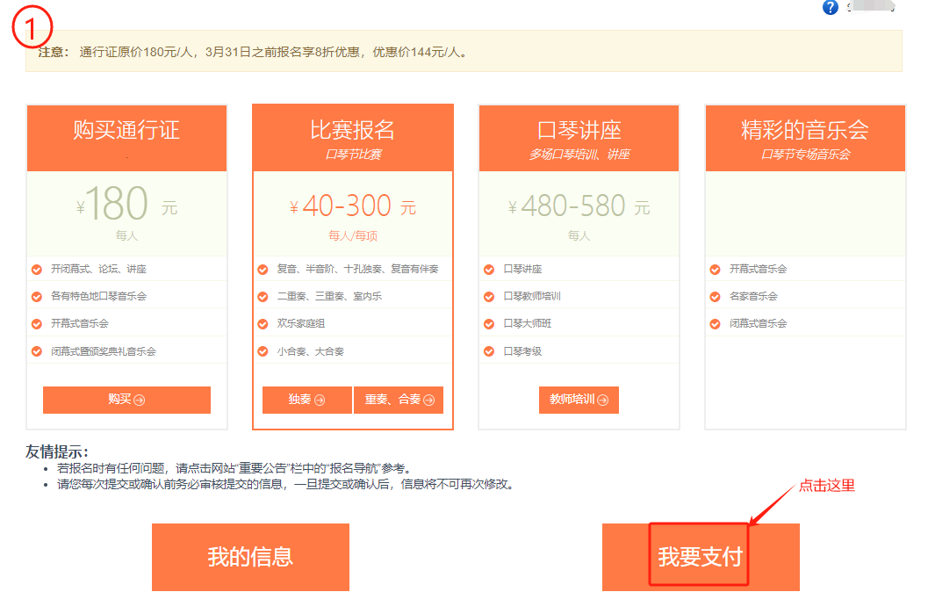Click check icon beside 名家音乐会
This screenshot has height=592, width=928.
pos(716,297)
